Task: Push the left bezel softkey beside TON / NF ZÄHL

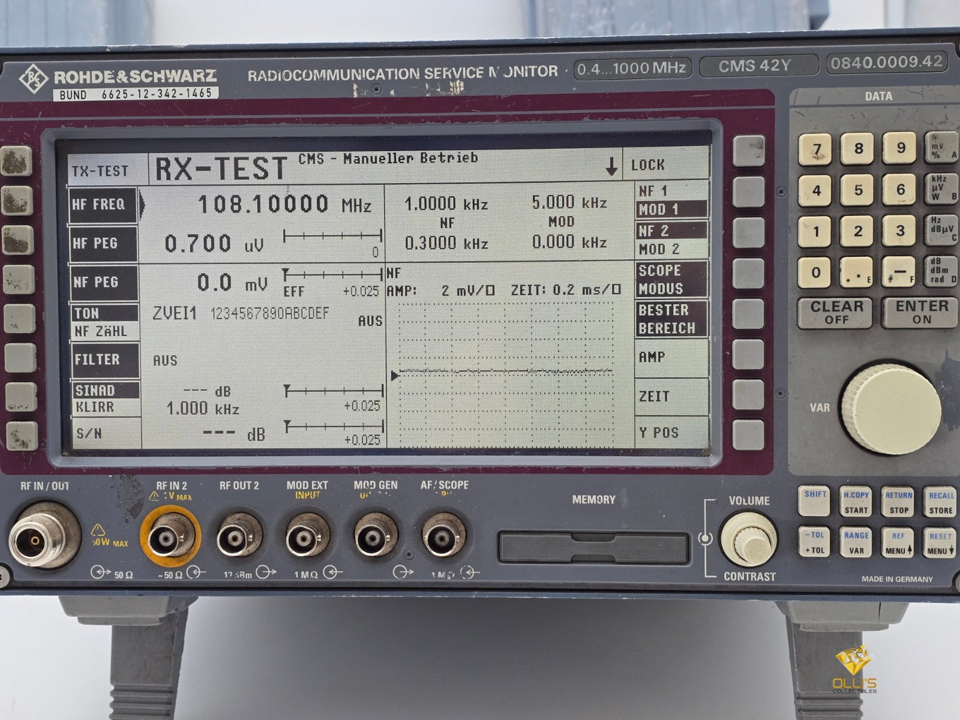Action: point(19,319)
